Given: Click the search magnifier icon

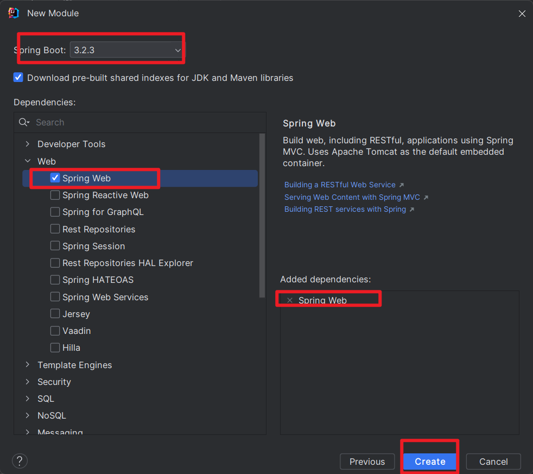Looking at the screenshot, I should (x=24, y=122).
